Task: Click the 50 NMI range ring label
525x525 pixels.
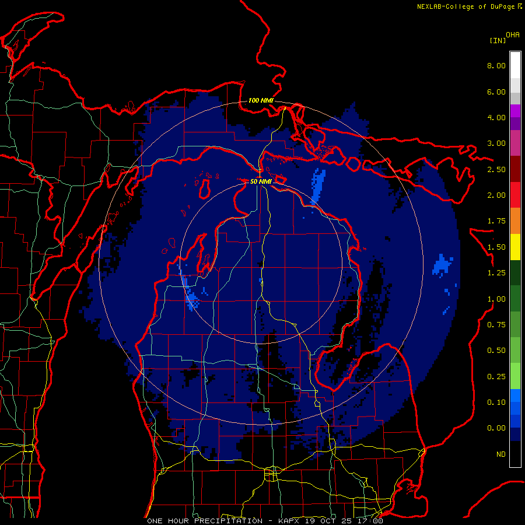Action: (x=261, y=181)
